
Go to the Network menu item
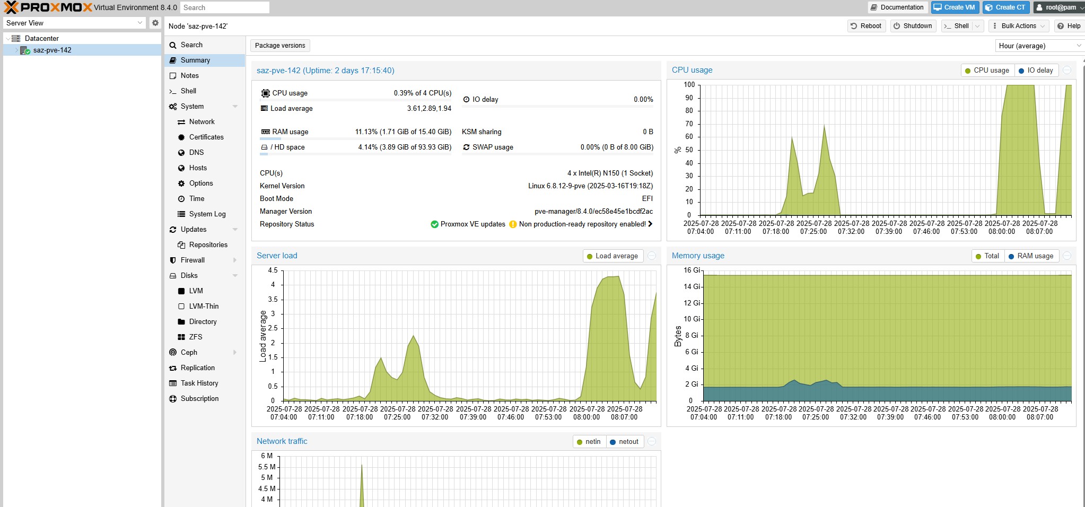click(x=202, y=121)
